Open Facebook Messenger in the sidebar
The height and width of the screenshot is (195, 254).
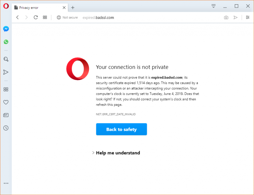6,29
